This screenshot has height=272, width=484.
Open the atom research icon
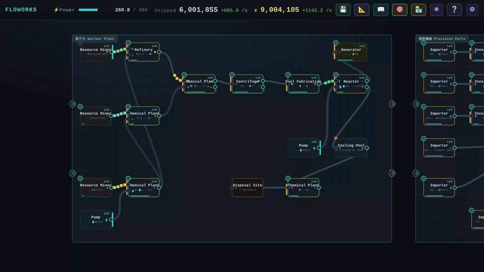point(437,10)
